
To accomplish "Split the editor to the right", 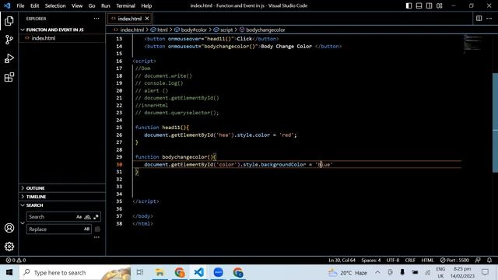I will click(x=479, y=19).
